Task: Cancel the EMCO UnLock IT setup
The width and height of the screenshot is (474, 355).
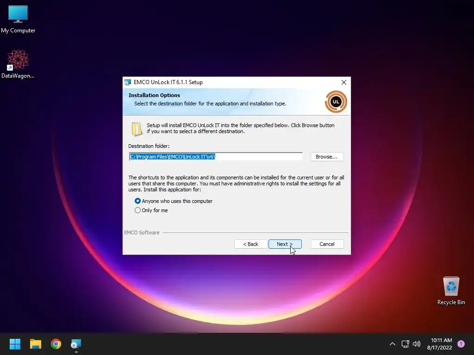Action: click(327, 244)
